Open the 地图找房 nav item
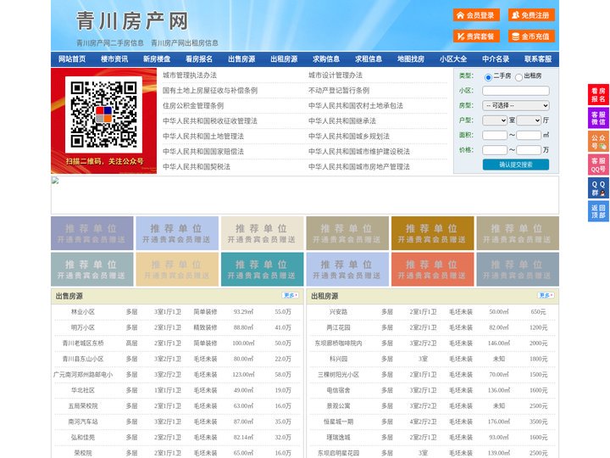Viewport: 610px width, 458px height. pyautogui.click(x=411, y=59)
